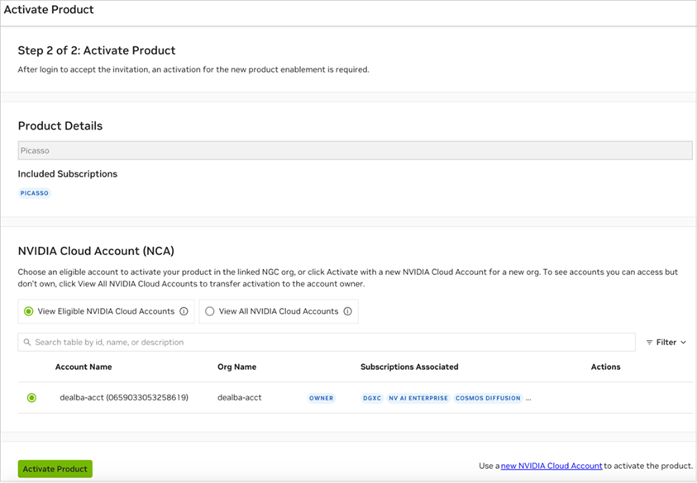Click the DGXC subscription tag

tap(371, 398)
